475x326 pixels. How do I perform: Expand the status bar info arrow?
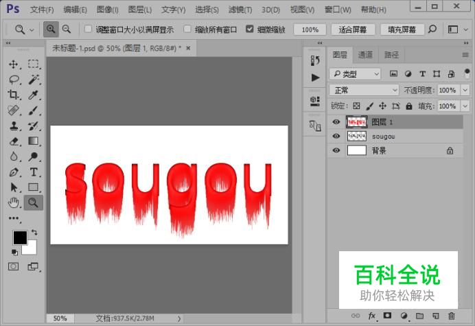tap(179, 318)
